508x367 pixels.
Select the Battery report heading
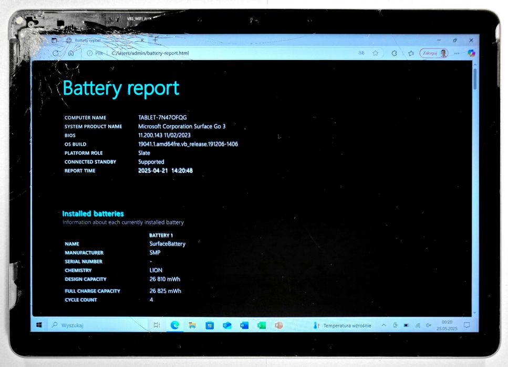(121, 89)
